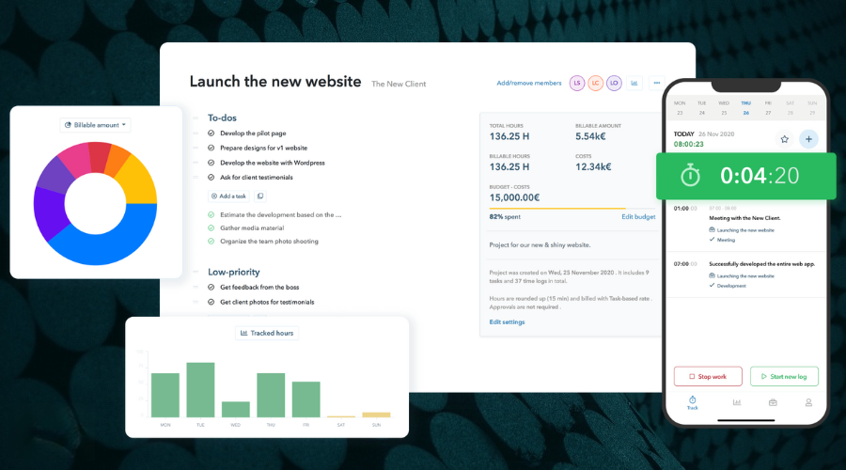Open the Billable amount dropdown
Screen dimensions: 846x470
click(x=96, y=125)
